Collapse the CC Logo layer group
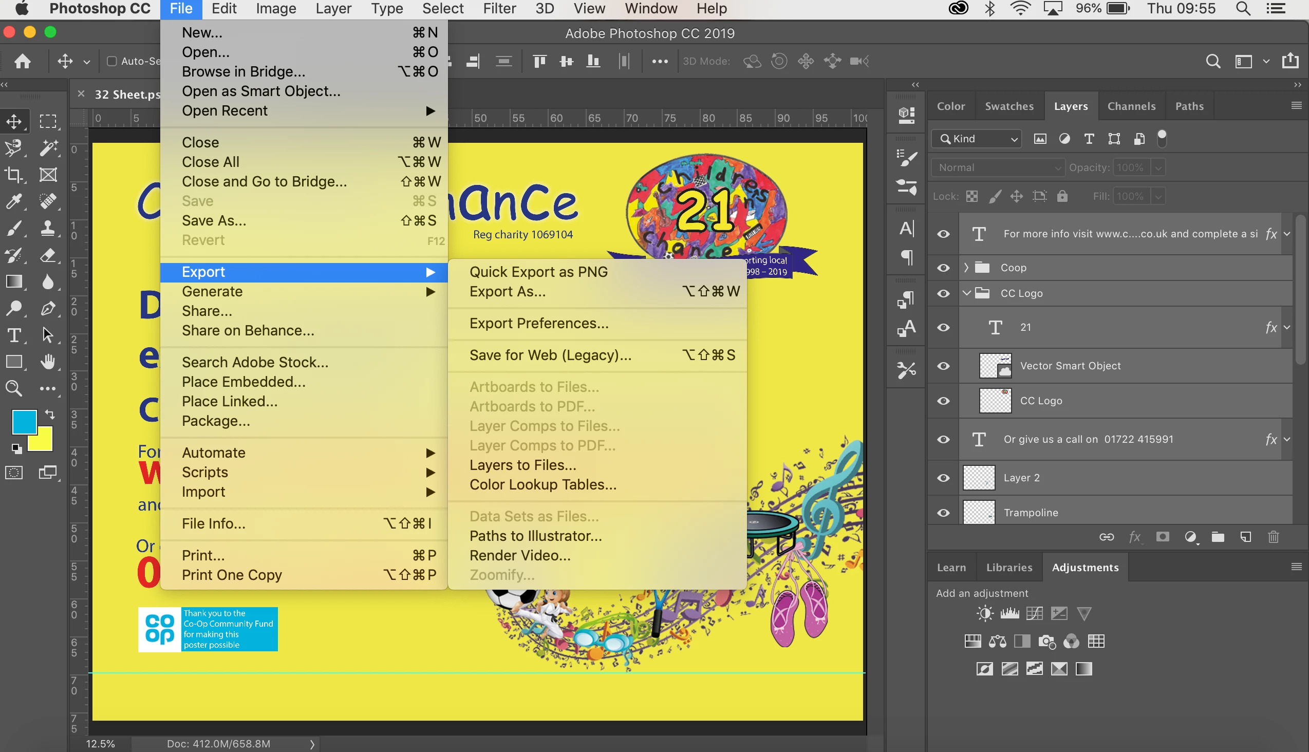This screenshot has height=752, width=1309. tap(966, 293)
